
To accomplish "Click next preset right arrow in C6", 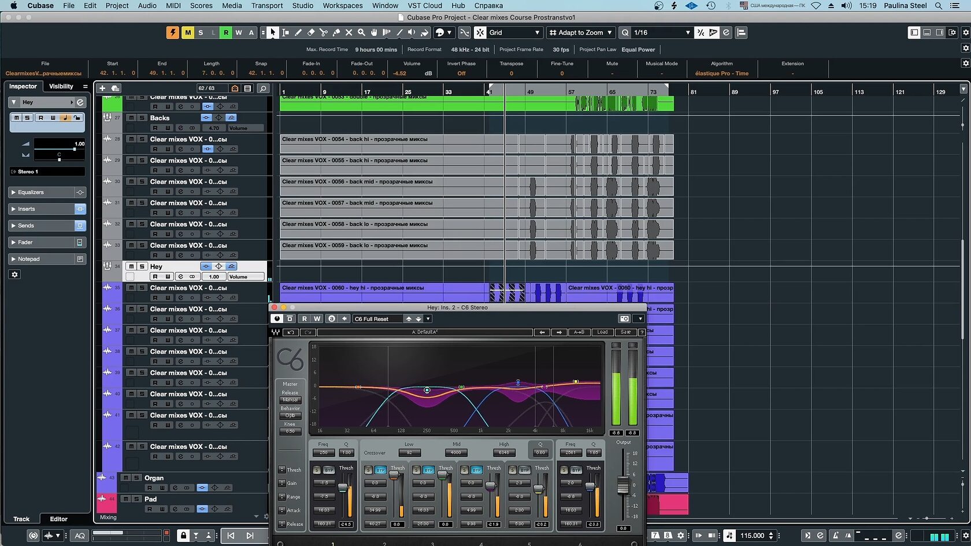I will pos(559,332).
